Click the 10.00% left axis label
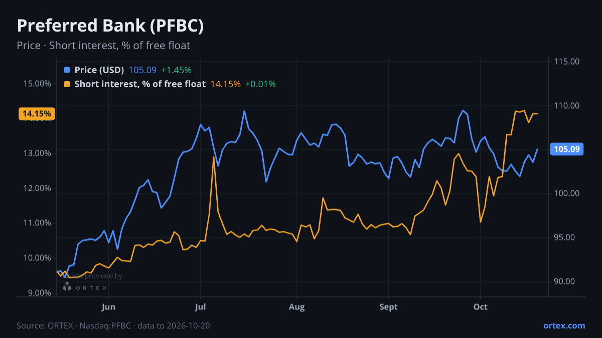This screenshot has height=338, width=602. (x=37, y=258)
